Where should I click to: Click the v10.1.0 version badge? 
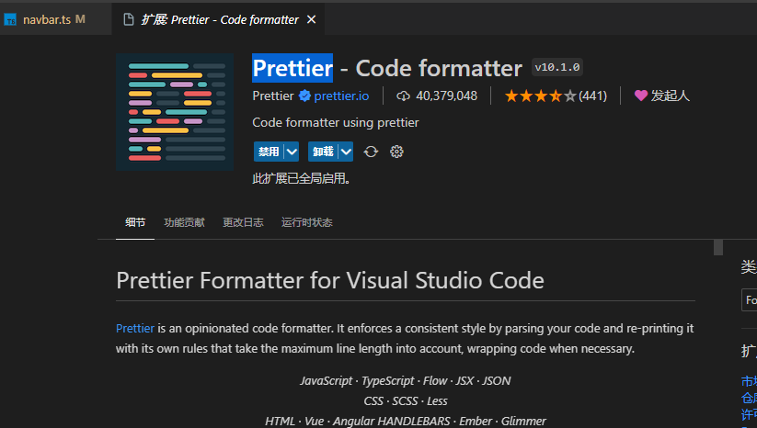click(557, 67)
